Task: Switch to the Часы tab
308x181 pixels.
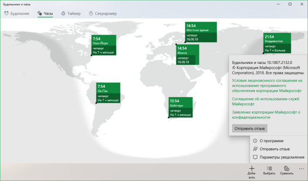Action: pyautogui.click(x=45, y=13)
